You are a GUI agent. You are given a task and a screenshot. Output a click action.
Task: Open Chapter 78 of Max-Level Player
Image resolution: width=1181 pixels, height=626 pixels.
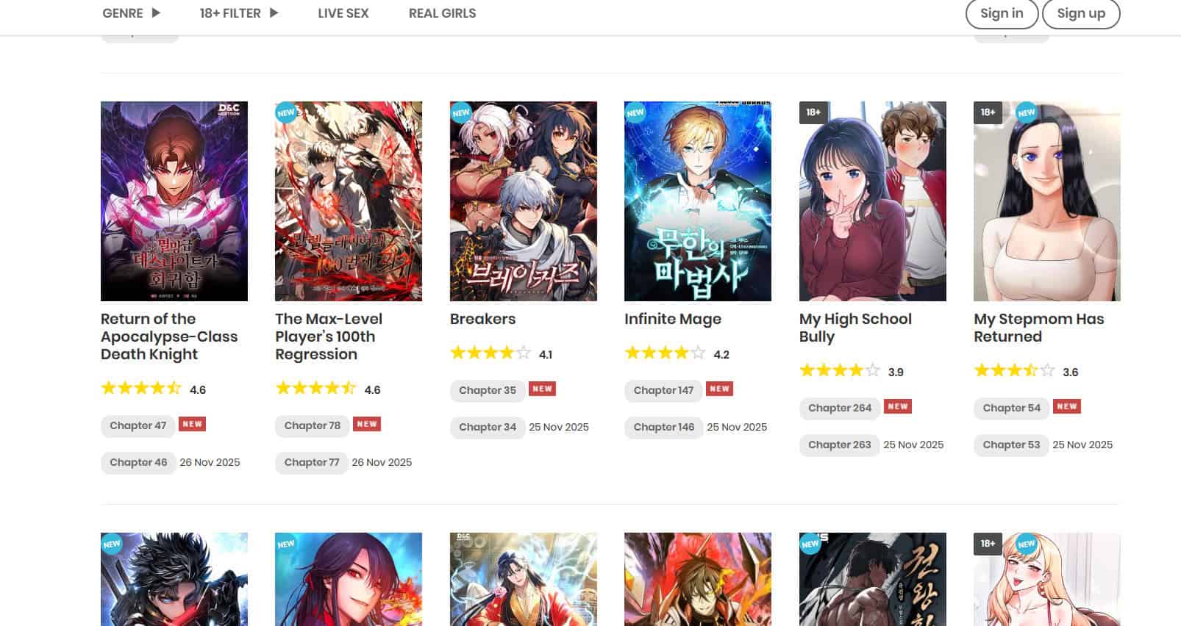[x=313, y=425]
